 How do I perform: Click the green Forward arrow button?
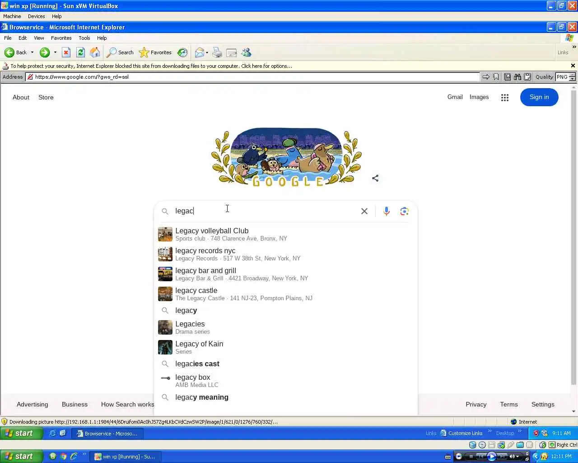[44, 52]
